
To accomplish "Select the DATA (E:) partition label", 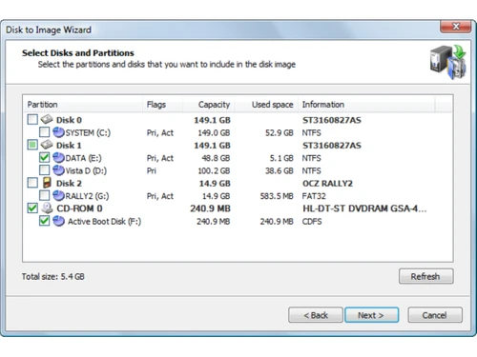I will [x=83, y=158].
